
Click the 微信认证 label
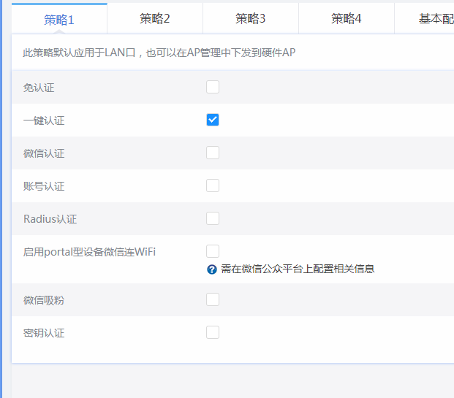[44, 153]
